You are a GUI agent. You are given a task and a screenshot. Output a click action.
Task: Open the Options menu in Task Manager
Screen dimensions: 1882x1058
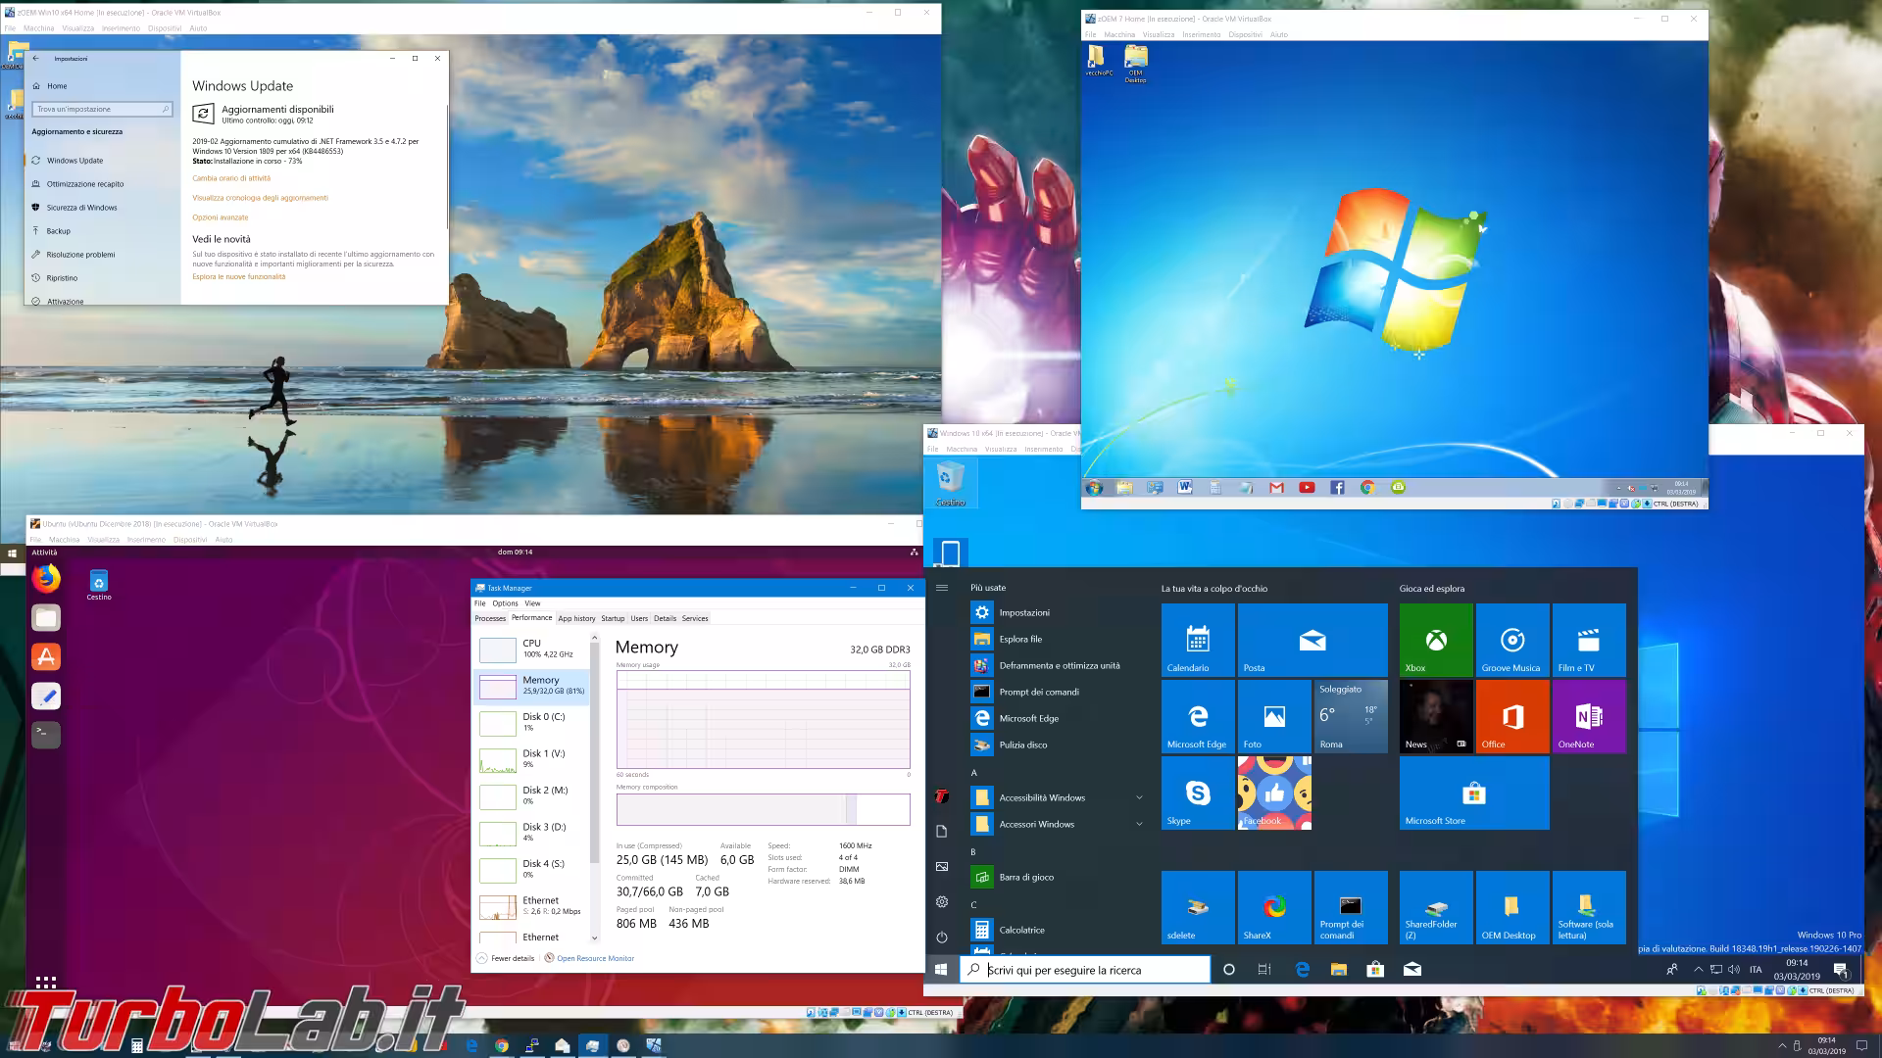pyautogui.click(x=505, y=603)
